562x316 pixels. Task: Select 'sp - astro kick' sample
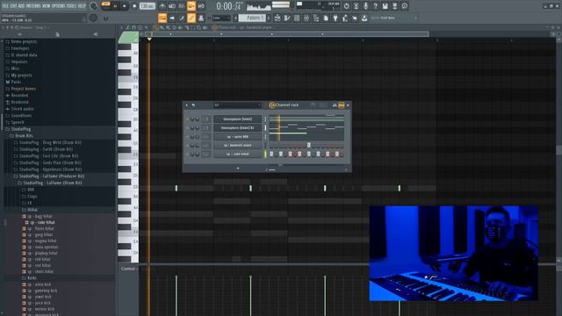coord(39,284)
